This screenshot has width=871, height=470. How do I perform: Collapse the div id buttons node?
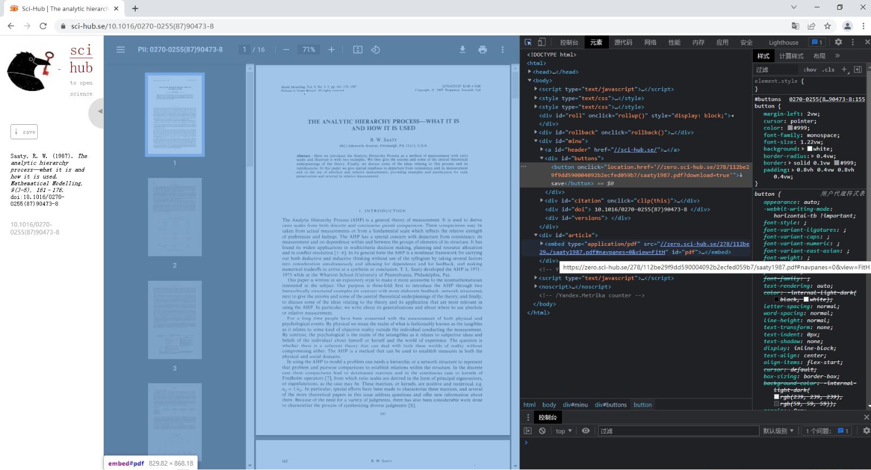[542, 158]
